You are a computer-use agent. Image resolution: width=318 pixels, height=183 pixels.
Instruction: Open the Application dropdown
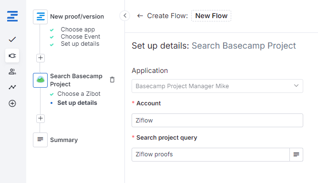tap(217, 86)
